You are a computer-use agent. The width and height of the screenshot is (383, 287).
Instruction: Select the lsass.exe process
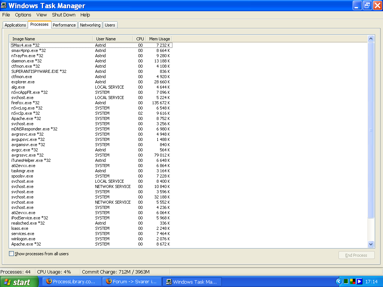[91, 228]
